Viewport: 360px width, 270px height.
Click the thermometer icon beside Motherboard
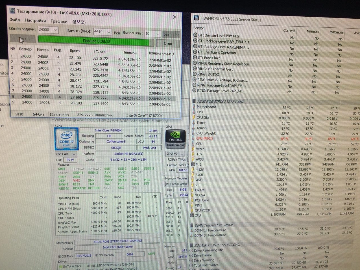coord(194,107)
